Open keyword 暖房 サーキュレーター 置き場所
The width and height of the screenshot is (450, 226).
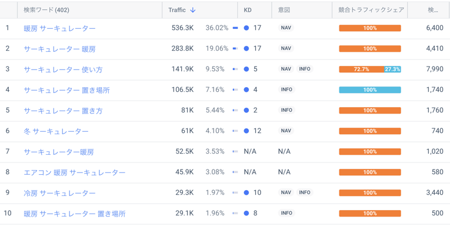click(x=74, y=214)
